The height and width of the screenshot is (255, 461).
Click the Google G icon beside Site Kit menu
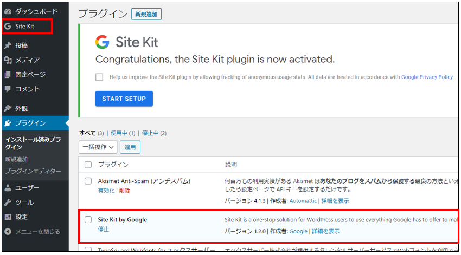(8, 26)
